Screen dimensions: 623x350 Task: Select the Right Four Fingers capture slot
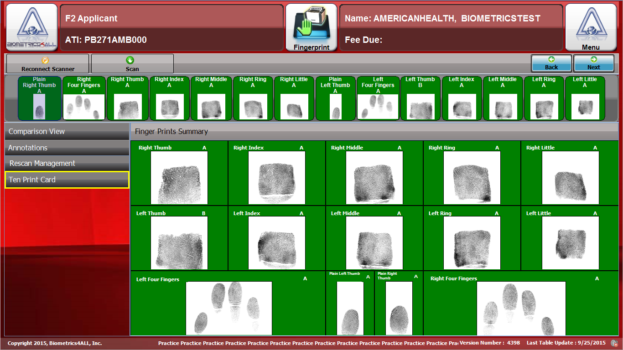(x=84, y=98)
